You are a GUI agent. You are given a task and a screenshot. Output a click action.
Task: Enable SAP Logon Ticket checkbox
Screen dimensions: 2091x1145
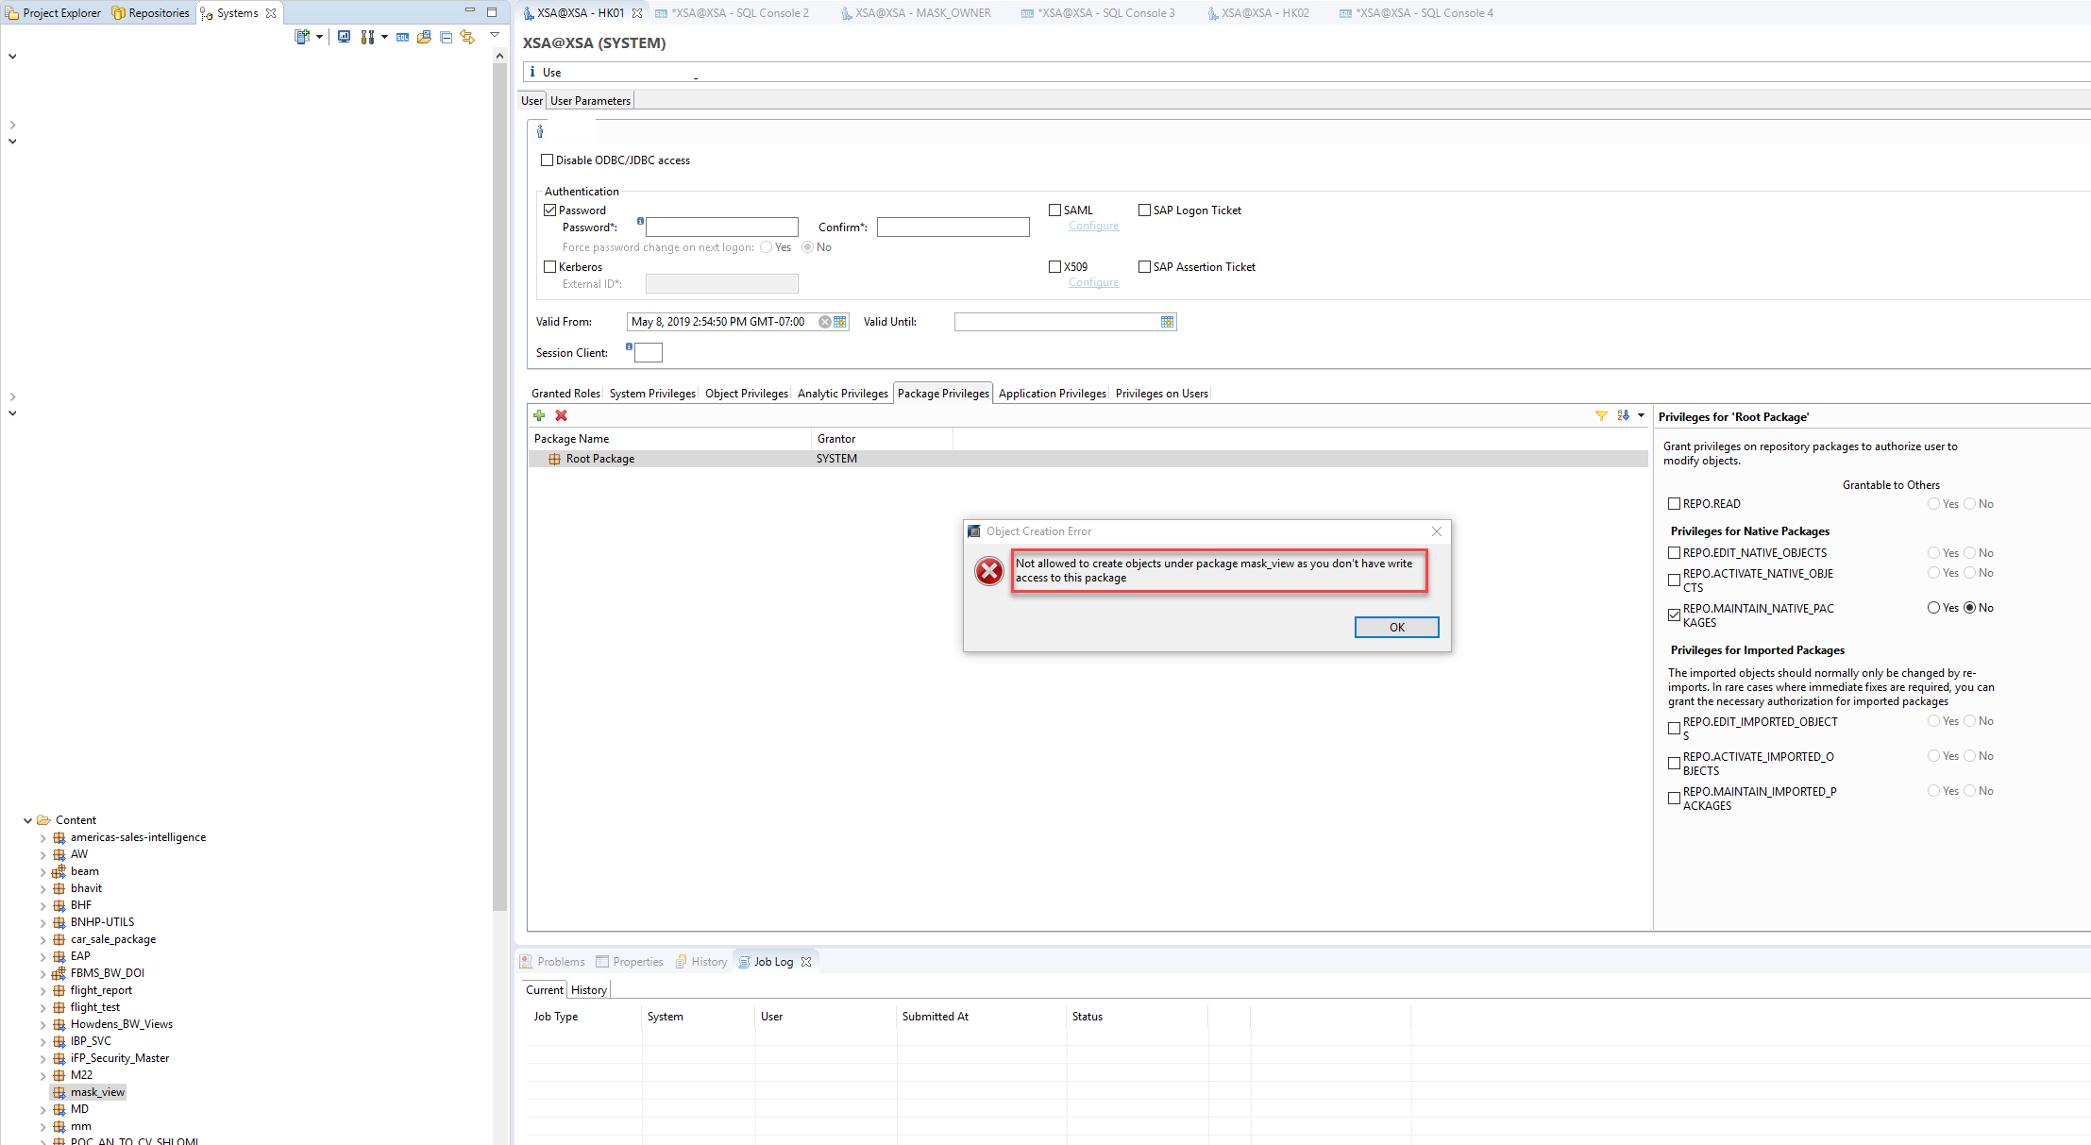(x=1144, y=210)
